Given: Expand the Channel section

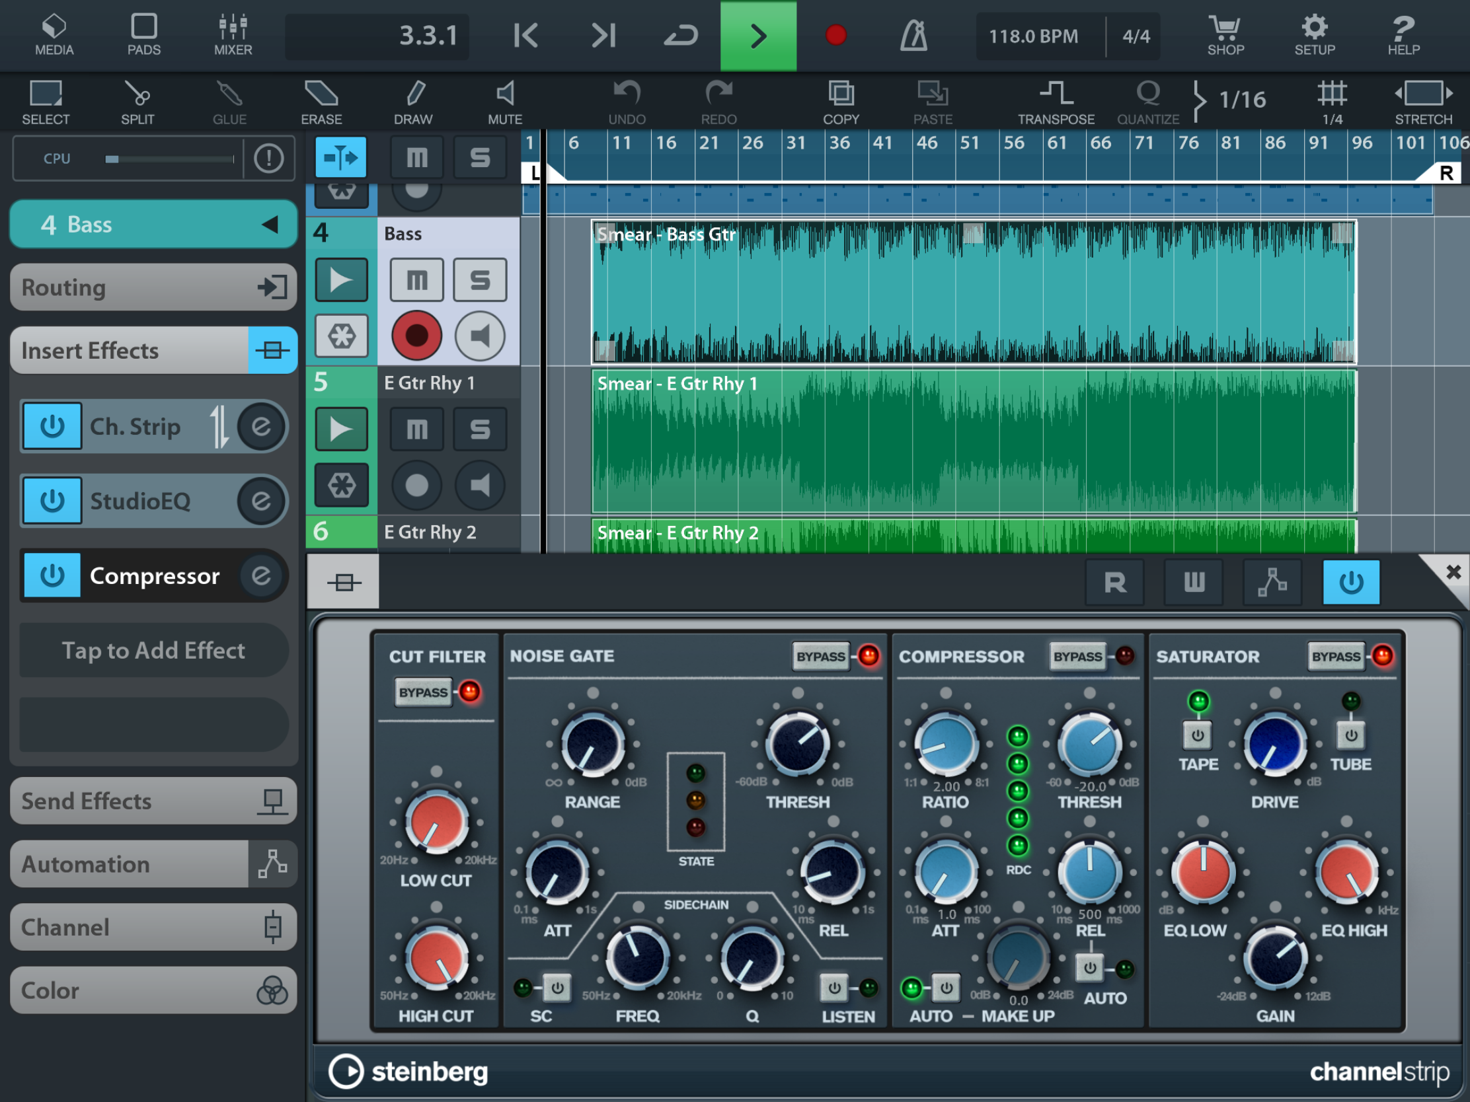Looking at the screenshot, I should pos(153,927).
